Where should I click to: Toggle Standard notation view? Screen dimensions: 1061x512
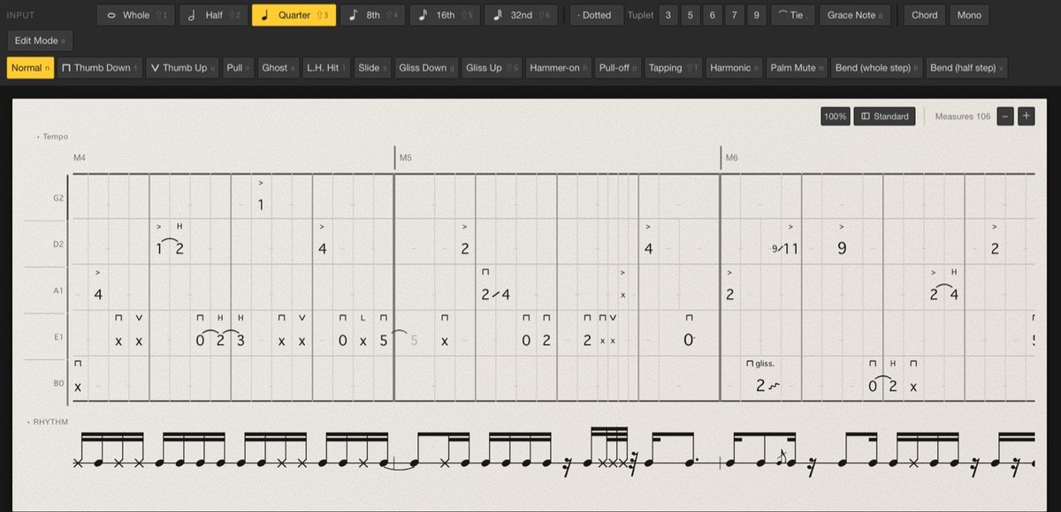884,116
